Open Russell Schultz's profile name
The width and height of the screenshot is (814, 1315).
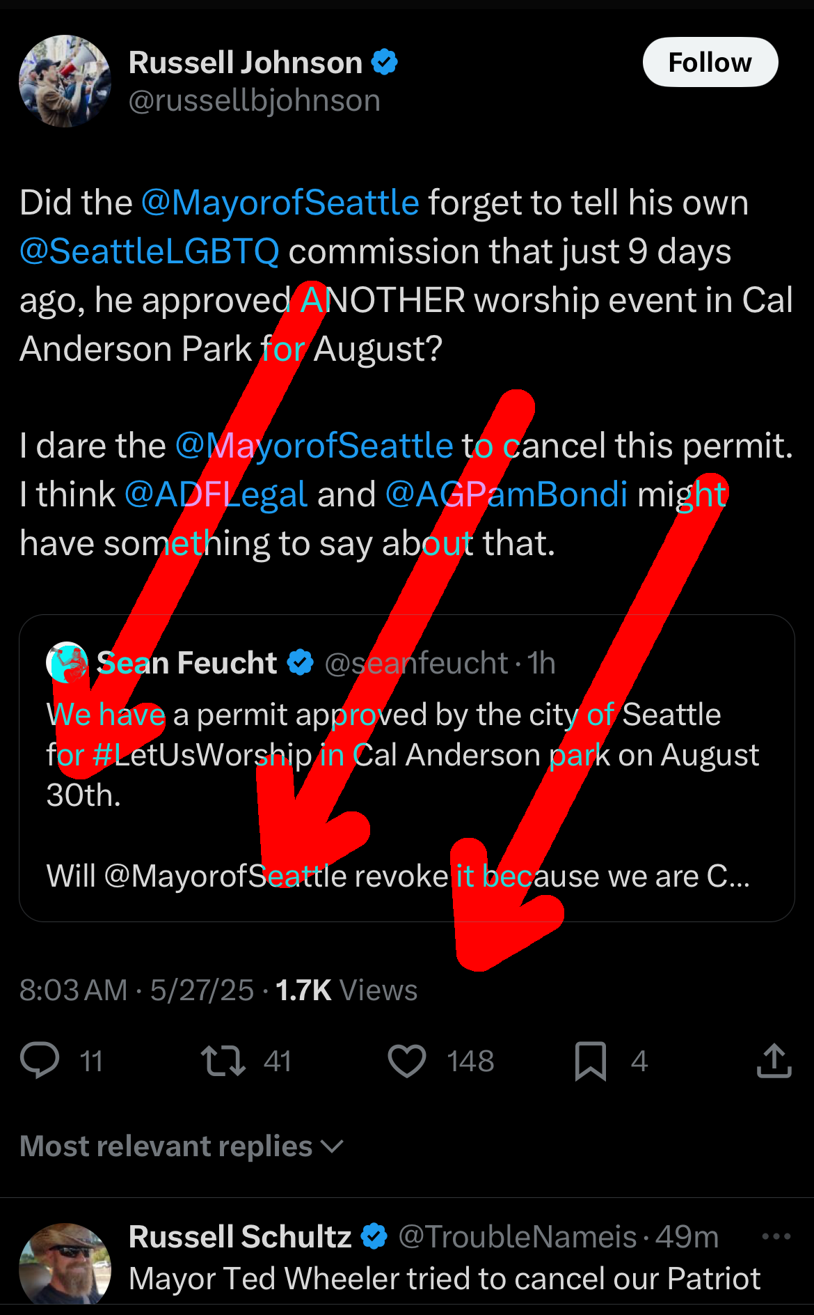click(x=240, y=1236)
